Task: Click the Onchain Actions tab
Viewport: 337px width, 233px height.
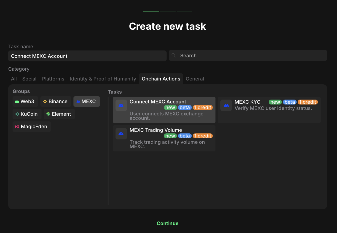Action: pyautogui.click(x=161, y=79)
